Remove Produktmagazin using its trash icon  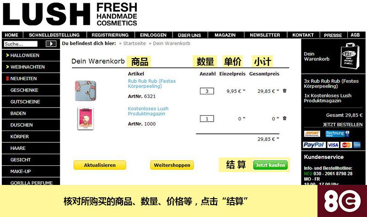click(x=284, y=118)
